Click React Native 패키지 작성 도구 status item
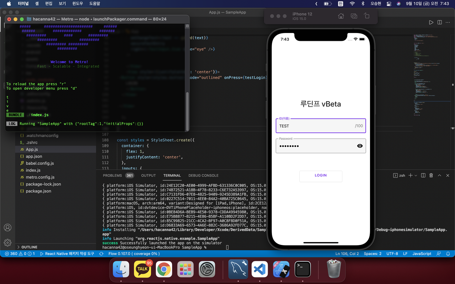Viewport: 455px width, 284px height. point(67,254)
